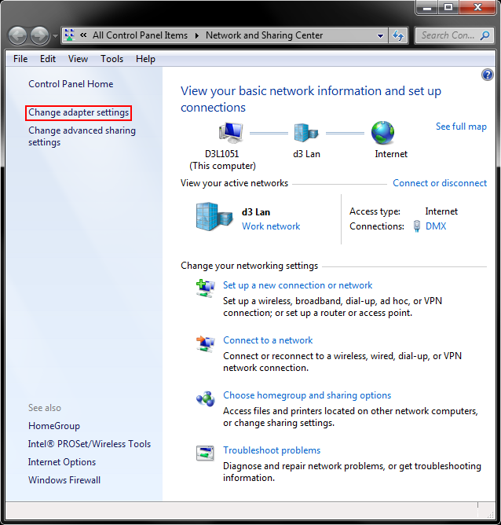This screenshot has height=525, width=501.
Task: Click the Troubleshoot problems icon
Action: pyautogui.click(x=205, y=453)
